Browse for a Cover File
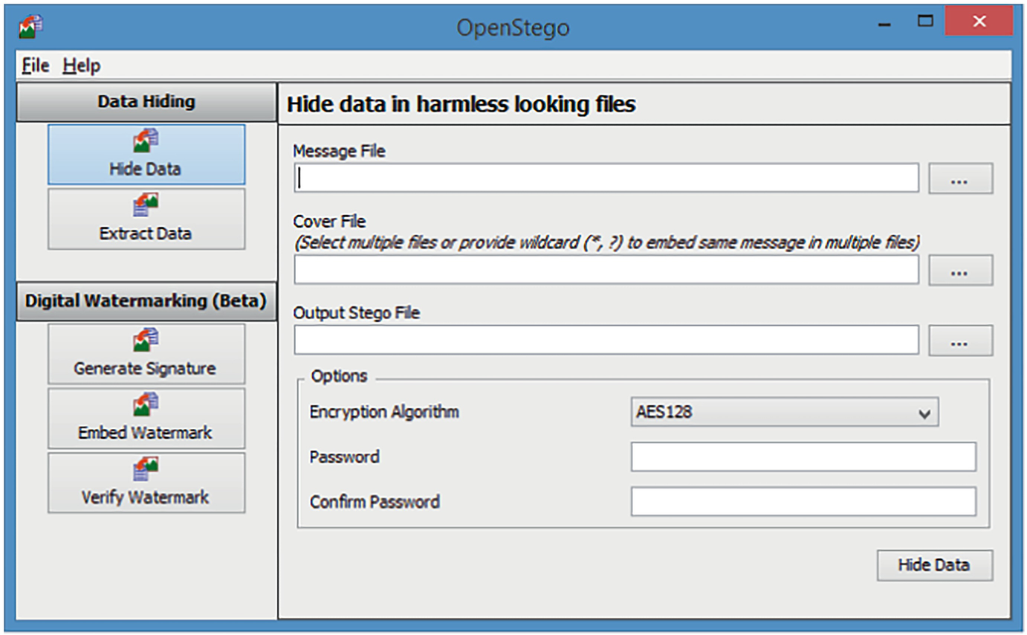This screenshot has width=1027, height=635. (x=960, y=270)
